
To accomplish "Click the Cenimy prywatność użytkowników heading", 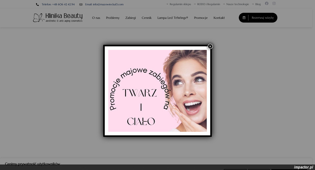I will [x=32, y=164].
